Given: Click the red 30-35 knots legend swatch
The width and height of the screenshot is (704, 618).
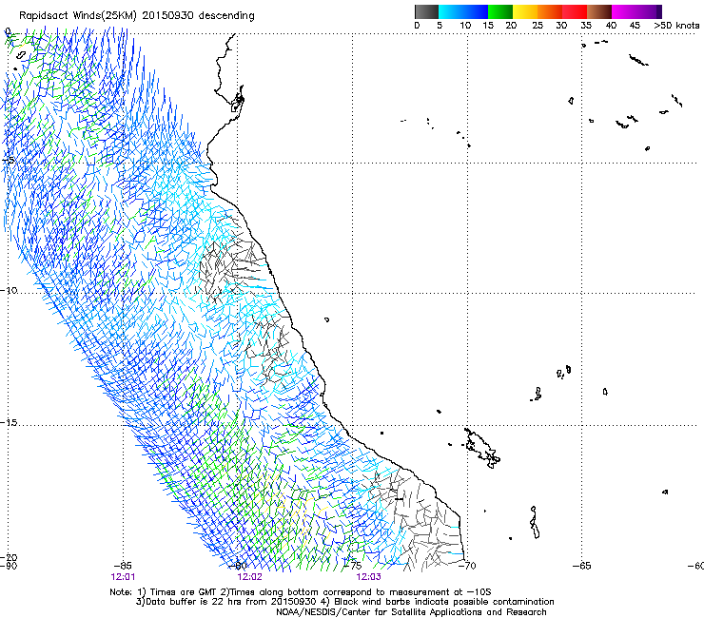Looking at the screenshot, I should tap(575, 11).
